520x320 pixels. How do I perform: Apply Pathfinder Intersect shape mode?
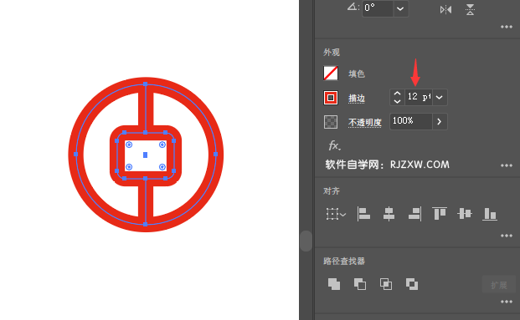click(386, 284)
